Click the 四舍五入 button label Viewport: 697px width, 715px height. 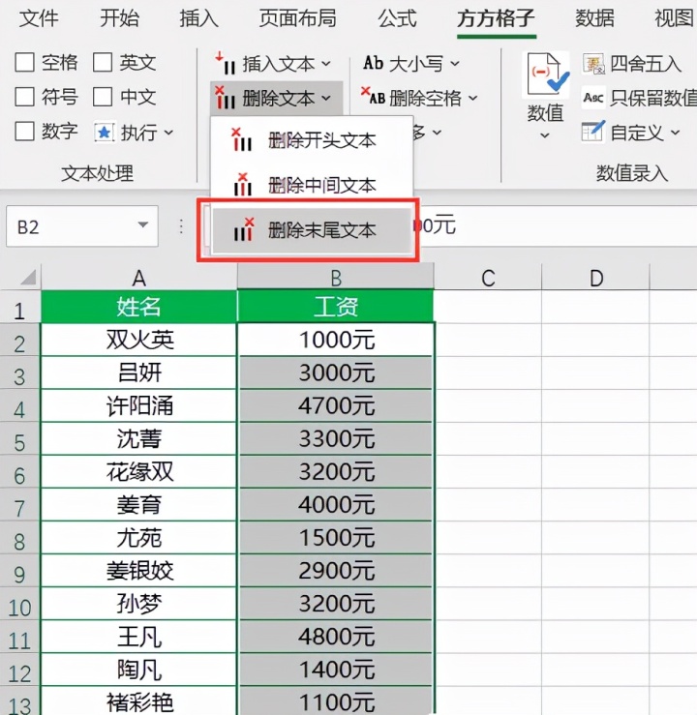click(646, 64)
